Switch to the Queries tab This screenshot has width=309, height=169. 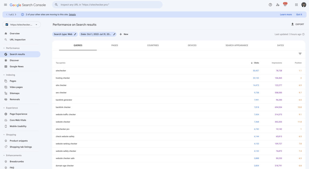tap(78, 46)
